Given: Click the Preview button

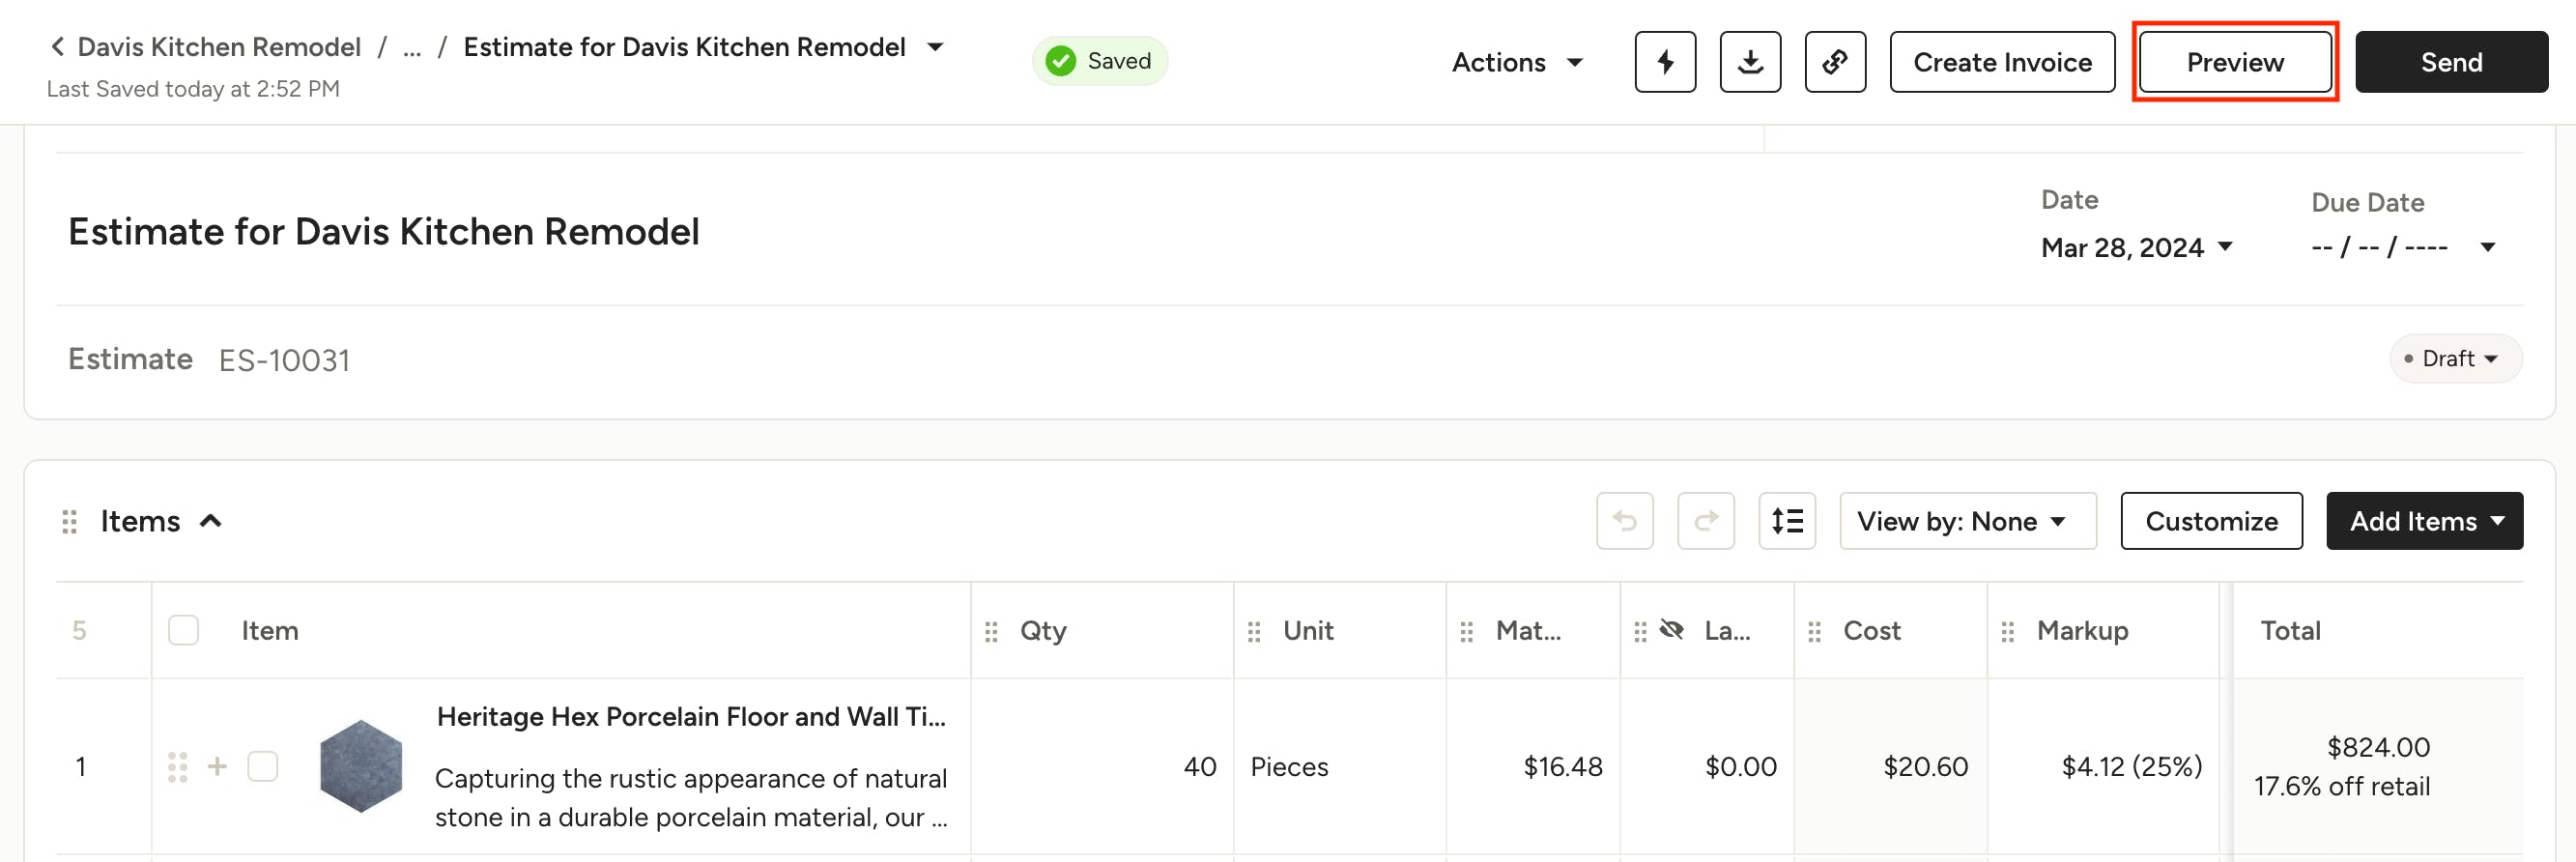Looking at the screenshot, I should [x=2235, y=62].
